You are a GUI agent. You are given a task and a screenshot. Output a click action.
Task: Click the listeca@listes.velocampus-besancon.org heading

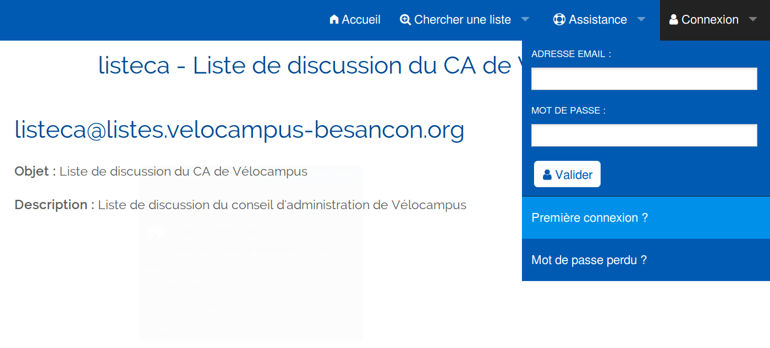tap(239, 130)
